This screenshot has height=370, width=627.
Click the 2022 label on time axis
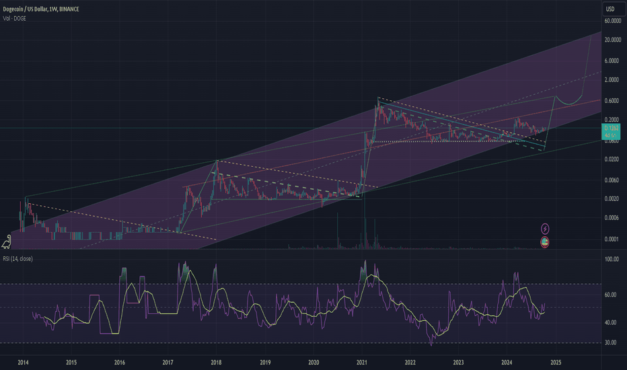click(x=410, y=363)
